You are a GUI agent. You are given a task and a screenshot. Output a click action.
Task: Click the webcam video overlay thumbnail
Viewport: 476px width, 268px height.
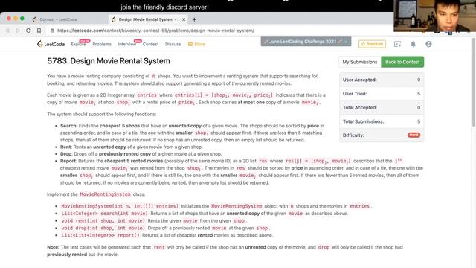(x=434, y=16)
